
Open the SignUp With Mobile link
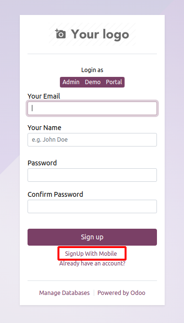91,253
